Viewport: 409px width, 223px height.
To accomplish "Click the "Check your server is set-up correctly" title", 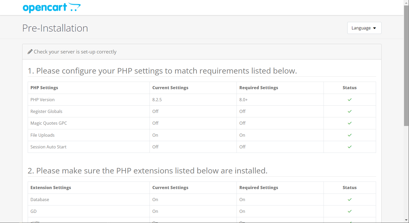I will pos(75,52).
